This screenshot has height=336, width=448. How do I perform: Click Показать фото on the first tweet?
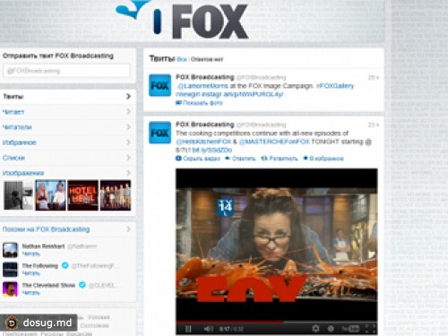click(199, 103)
